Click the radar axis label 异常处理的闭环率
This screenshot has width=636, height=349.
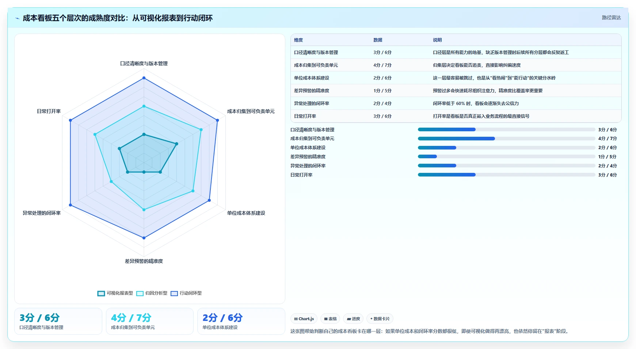pyautogui.click(x=42, y=213)
